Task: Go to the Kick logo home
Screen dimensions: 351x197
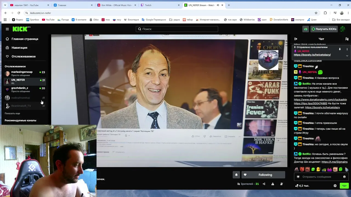Action: [21, 29]
